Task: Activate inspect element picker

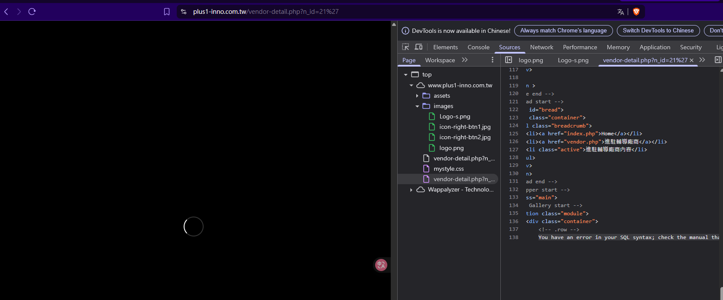Action: point(405,47)
